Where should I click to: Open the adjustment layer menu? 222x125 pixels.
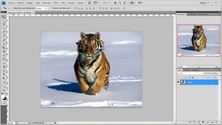[203, 122]
